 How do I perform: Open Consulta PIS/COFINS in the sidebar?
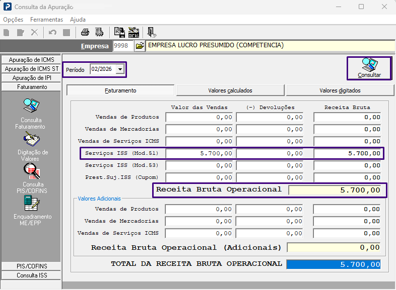(31, 178)
